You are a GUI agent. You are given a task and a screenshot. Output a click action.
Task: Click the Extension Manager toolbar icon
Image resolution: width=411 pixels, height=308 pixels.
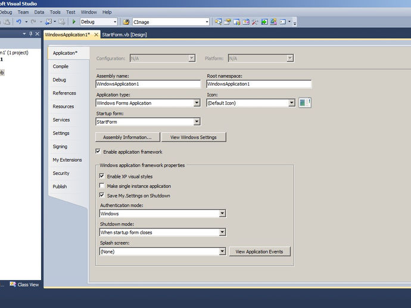pyautogui.click(x=273, y=22)
